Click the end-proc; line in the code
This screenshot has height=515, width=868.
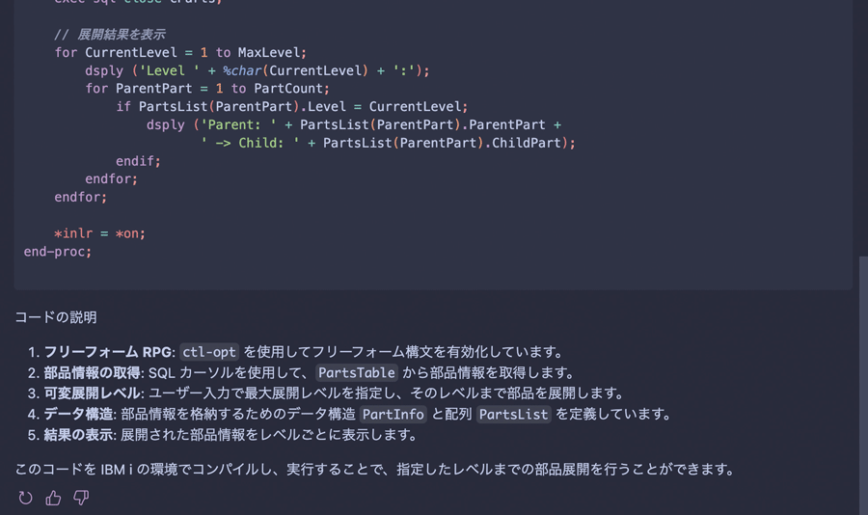pos(58,252)
